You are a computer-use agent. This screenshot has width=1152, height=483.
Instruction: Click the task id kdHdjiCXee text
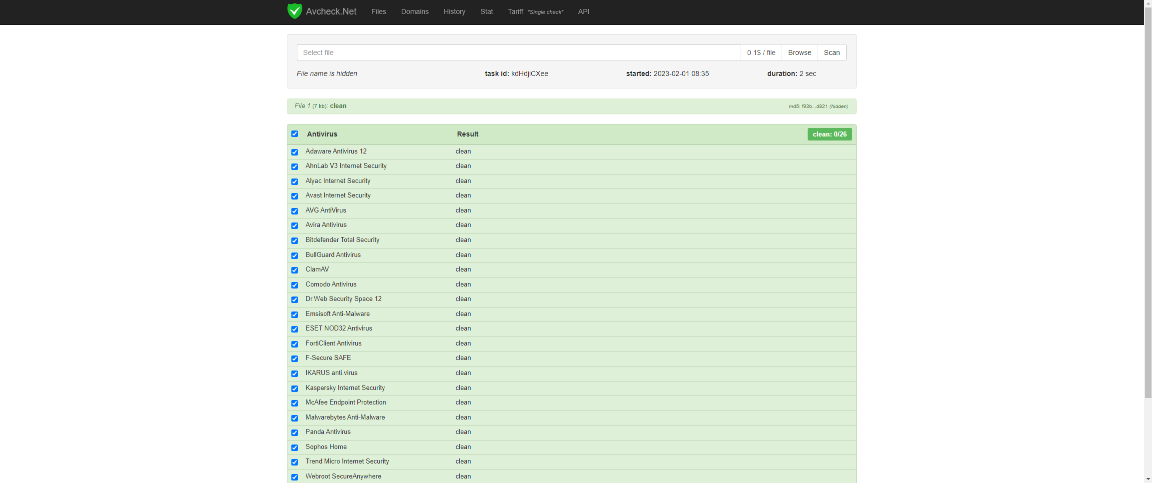[516, 73]
